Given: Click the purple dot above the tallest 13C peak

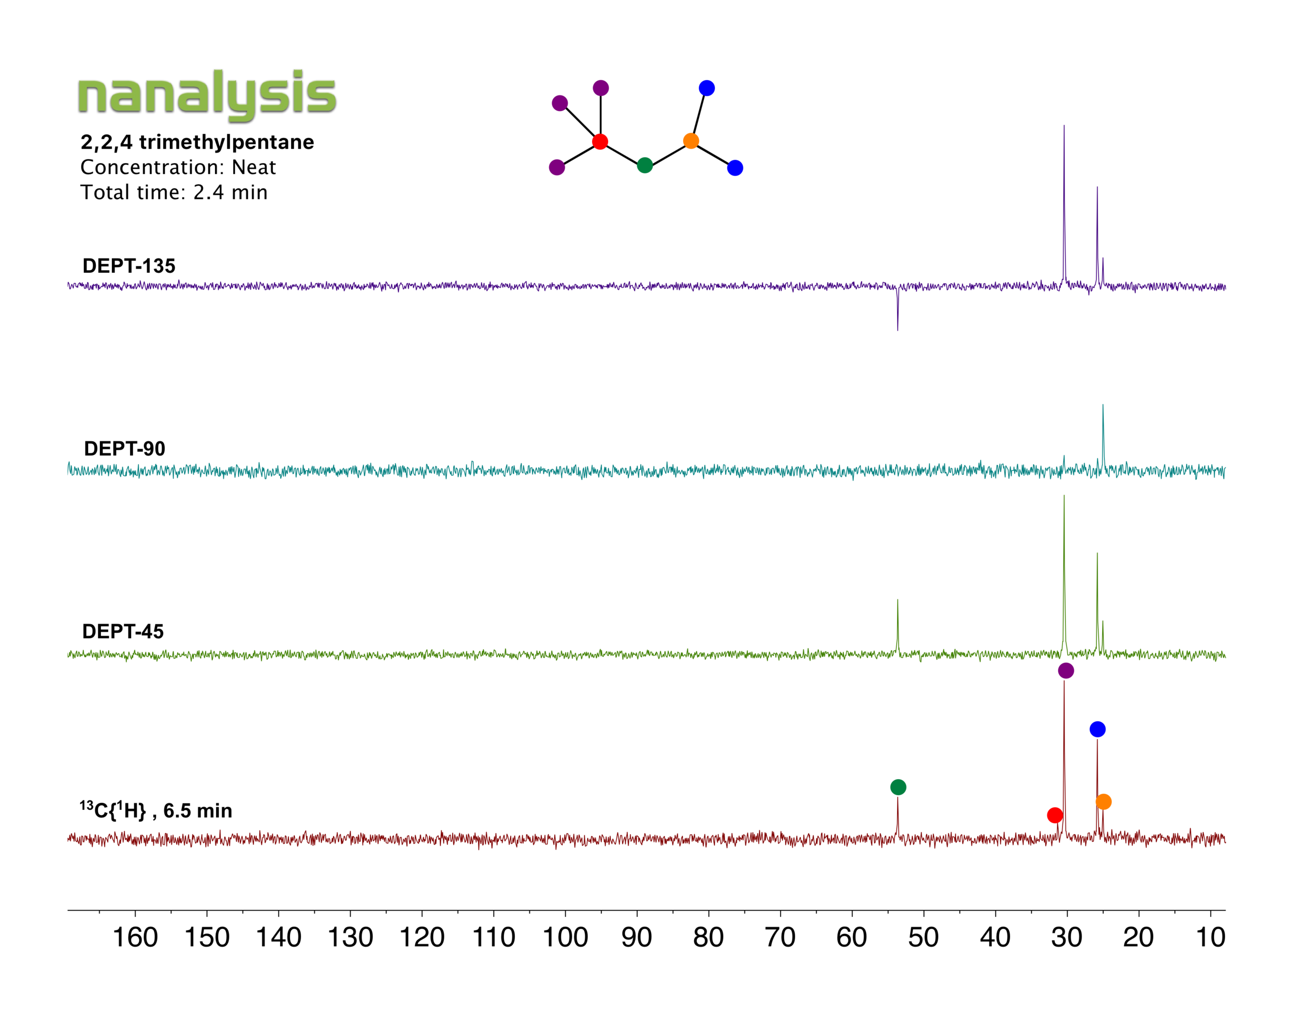Looking at the screenshot, I should 1066,670.
